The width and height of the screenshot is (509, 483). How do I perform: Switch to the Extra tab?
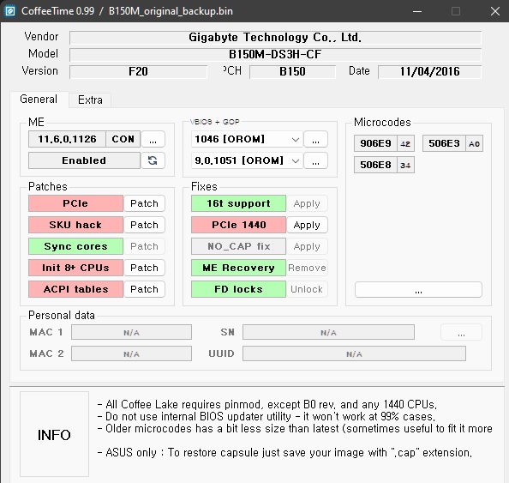[x=90, y=100]
